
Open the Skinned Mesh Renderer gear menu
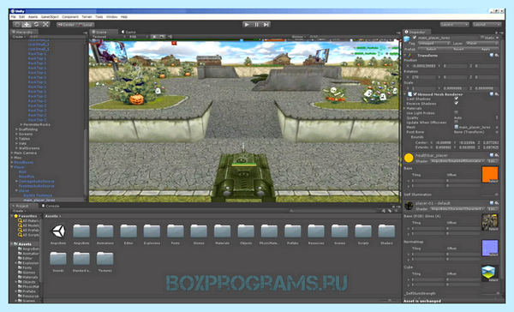point(497,94)
